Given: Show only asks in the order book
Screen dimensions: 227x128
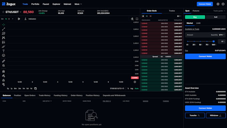Looking at the screenshot, I should click(151, 16).
